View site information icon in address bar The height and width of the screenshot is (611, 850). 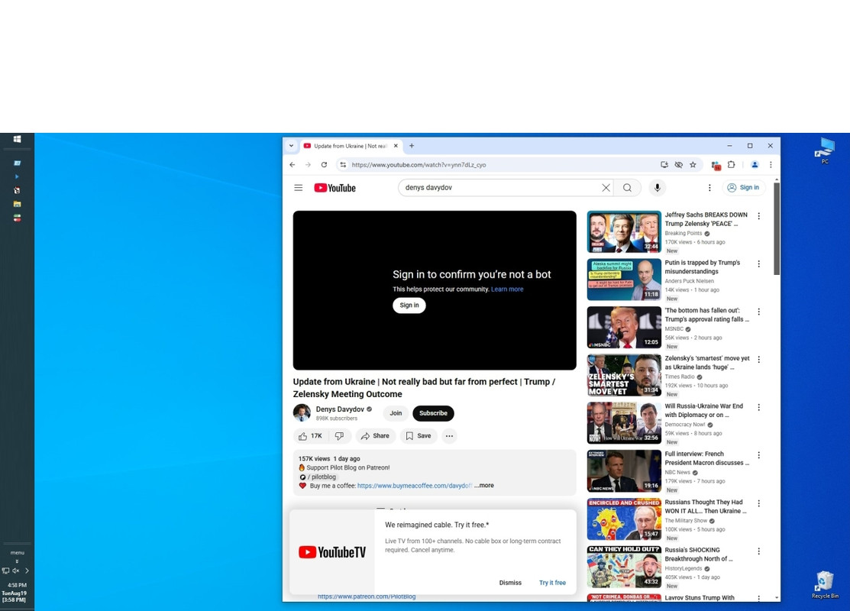coord(343,165)
